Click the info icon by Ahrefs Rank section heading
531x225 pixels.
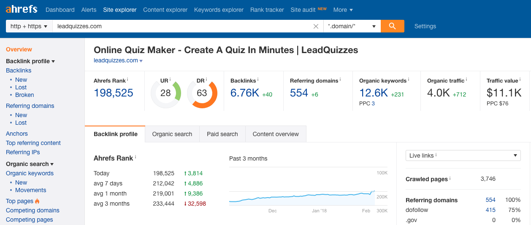[x=135, y=157]
